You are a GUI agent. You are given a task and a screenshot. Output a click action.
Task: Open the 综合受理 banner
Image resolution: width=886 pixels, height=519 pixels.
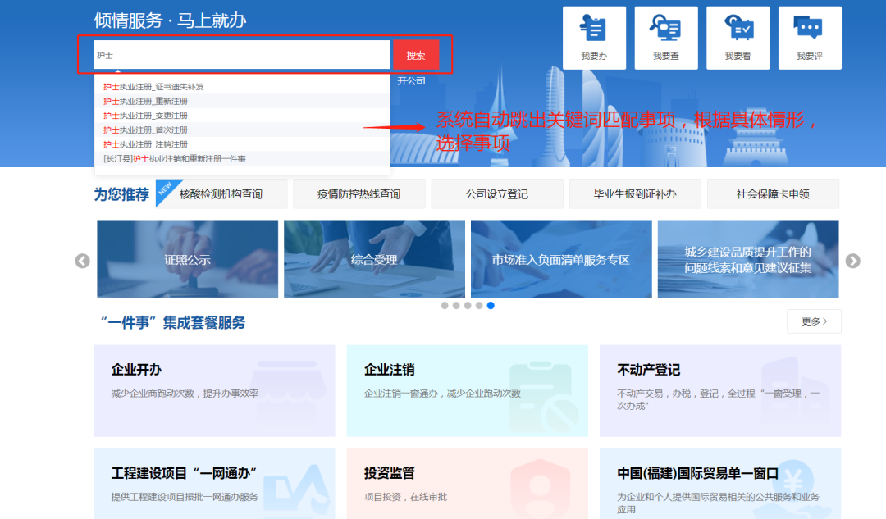click(x=374, y=258)
